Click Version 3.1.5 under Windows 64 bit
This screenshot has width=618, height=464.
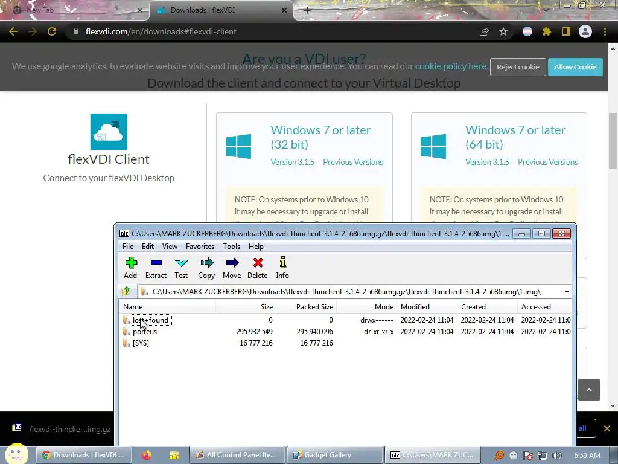(x=487, y=162)
